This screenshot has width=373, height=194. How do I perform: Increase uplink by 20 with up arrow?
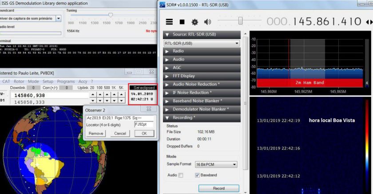click(93, 95)
